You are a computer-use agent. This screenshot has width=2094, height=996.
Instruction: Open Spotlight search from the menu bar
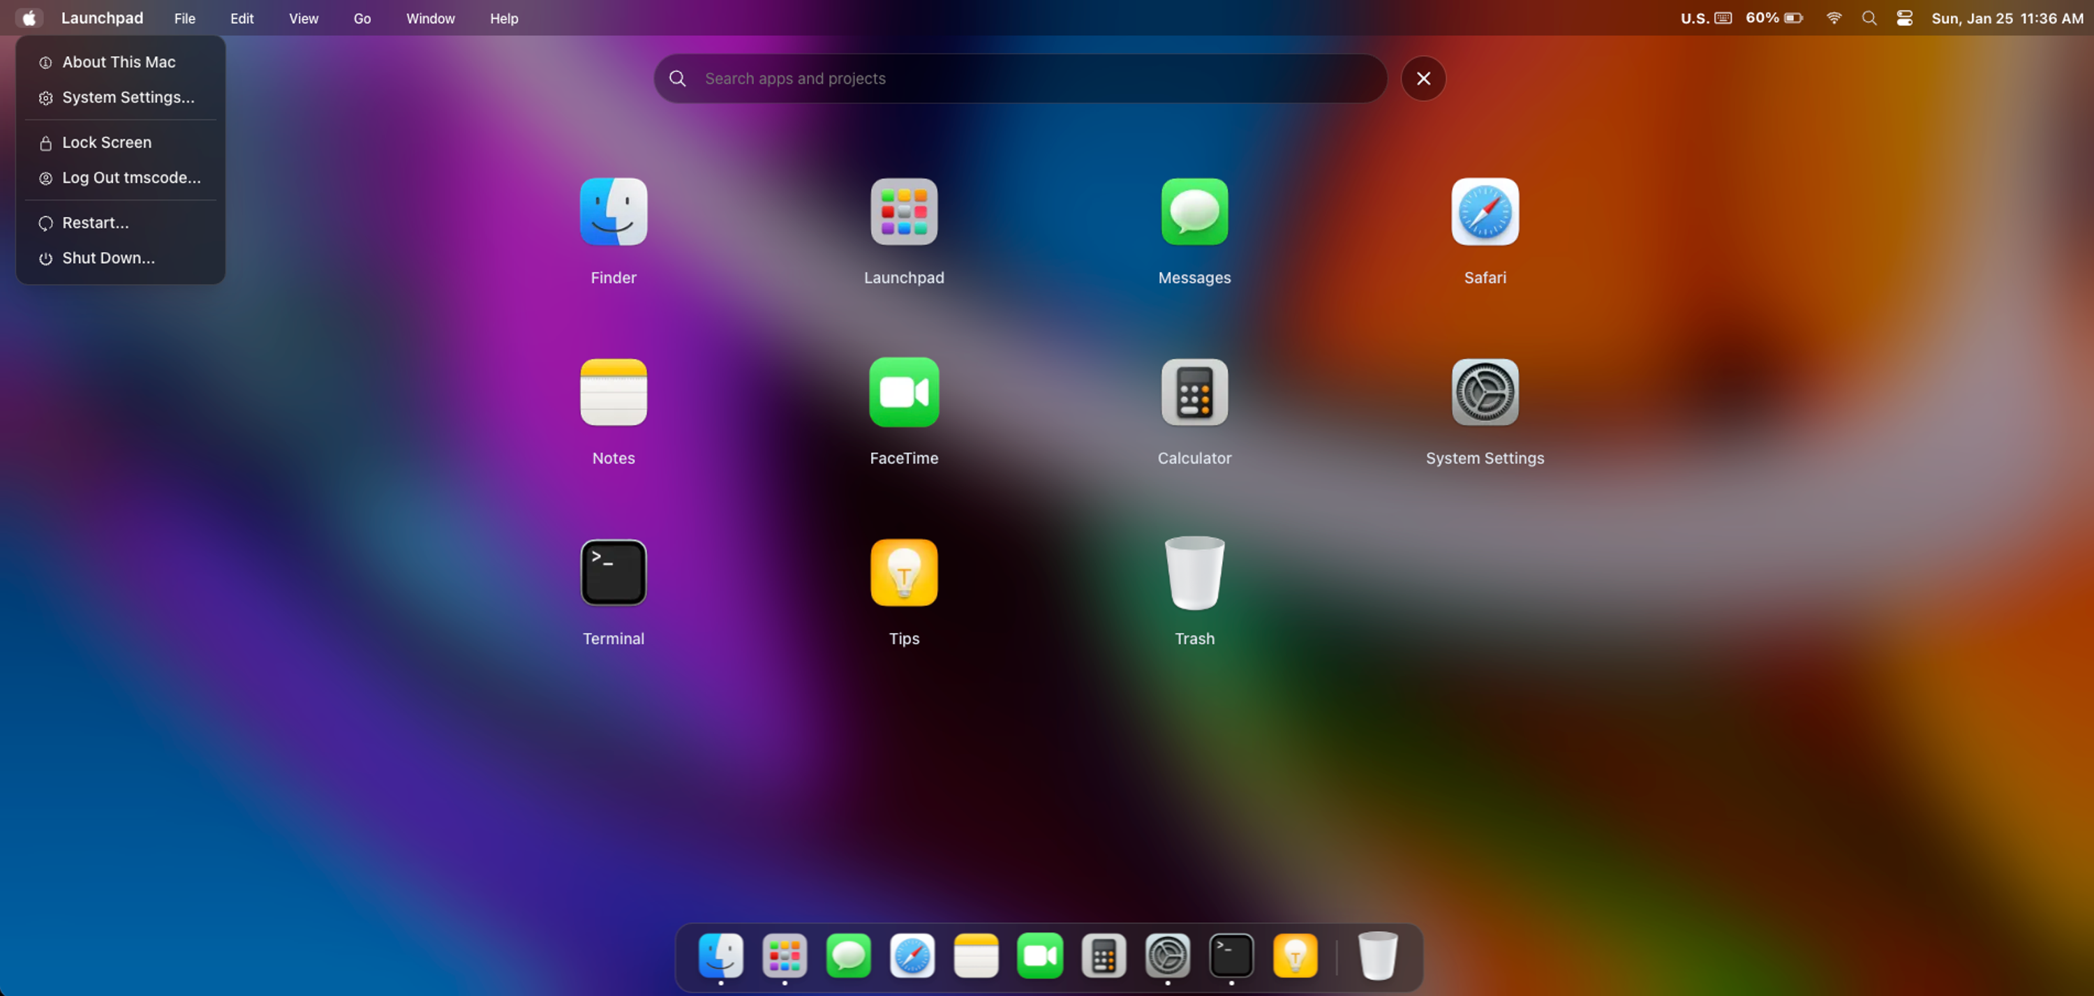coord(1869,18)
